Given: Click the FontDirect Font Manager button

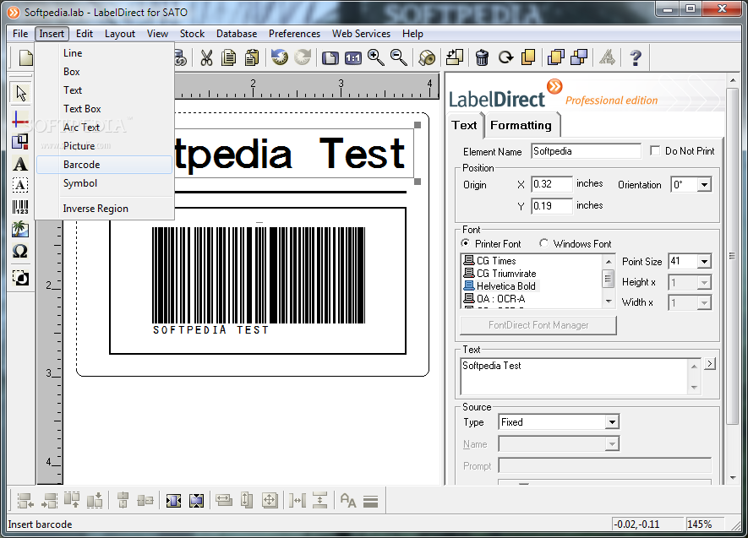Looking at the screenshot, I should pos(538,325).
